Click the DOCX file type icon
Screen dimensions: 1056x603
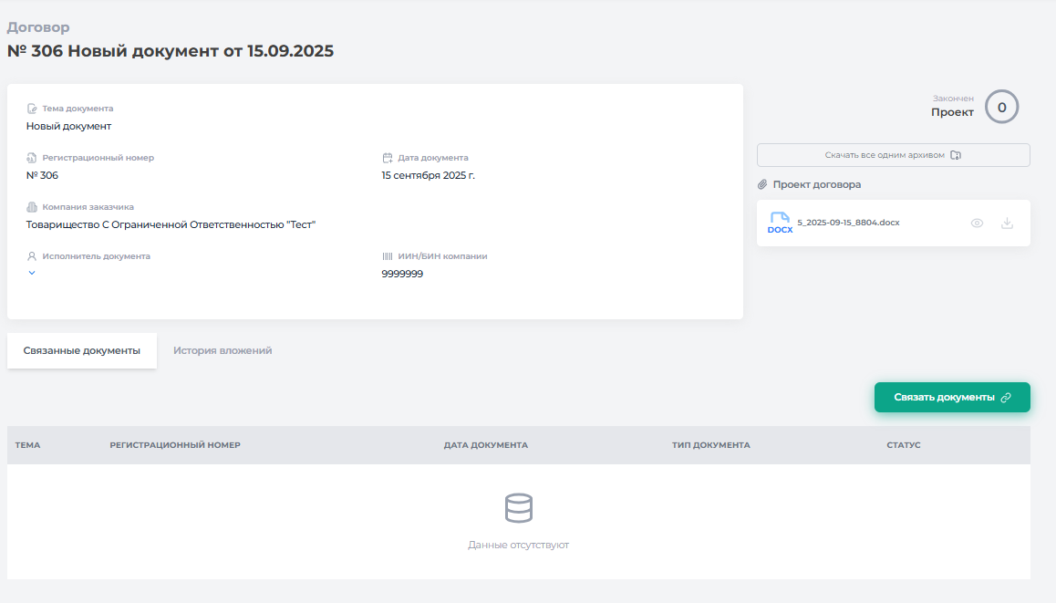click(x=780, y=223)
